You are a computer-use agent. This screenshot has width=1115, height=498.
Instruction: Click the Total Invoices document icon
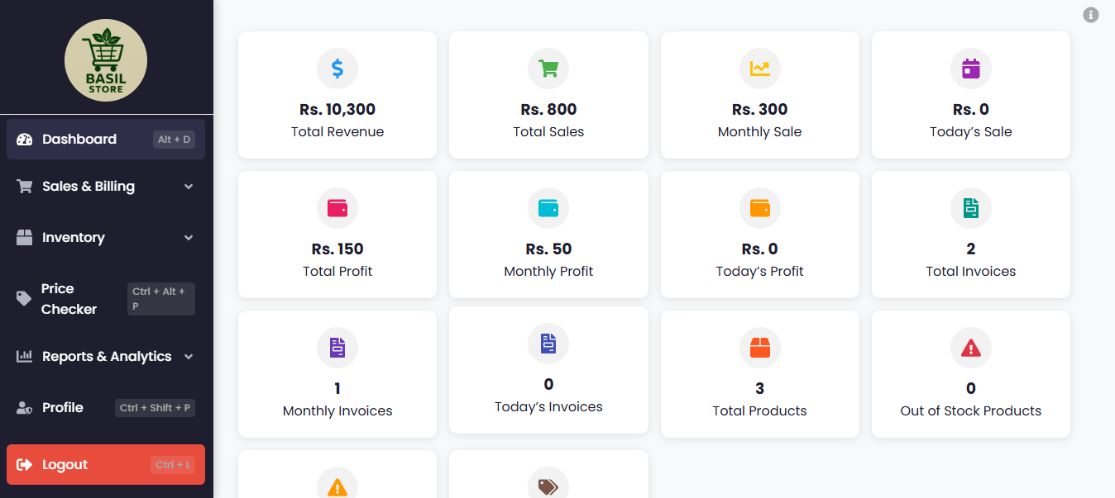(x=971, y=208)
